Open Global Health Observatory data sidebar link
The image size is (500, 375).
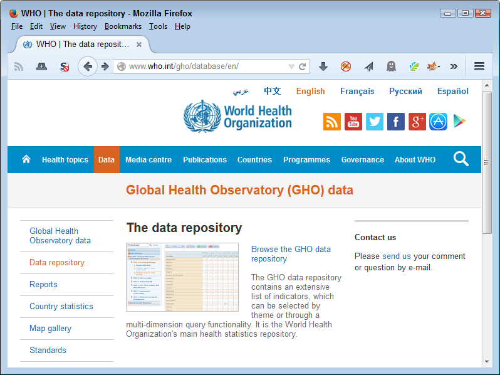pos(60,236)
